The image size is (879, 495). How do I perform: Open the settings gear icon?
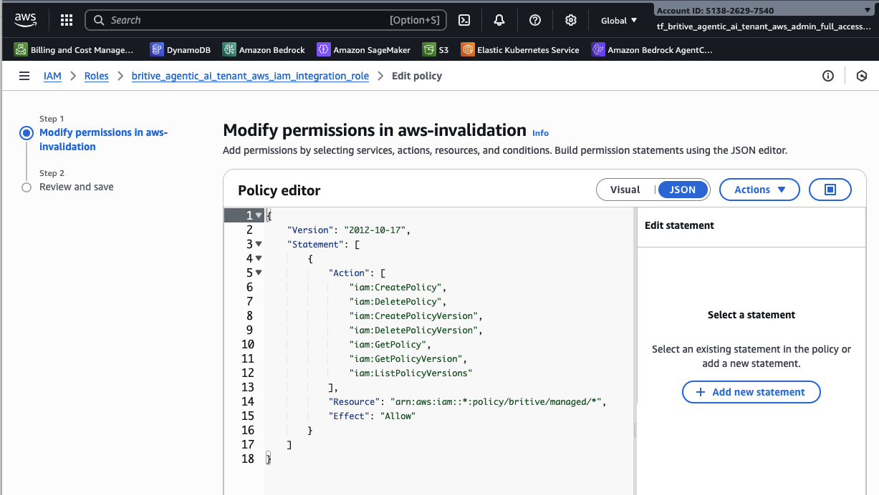[571, 20]
